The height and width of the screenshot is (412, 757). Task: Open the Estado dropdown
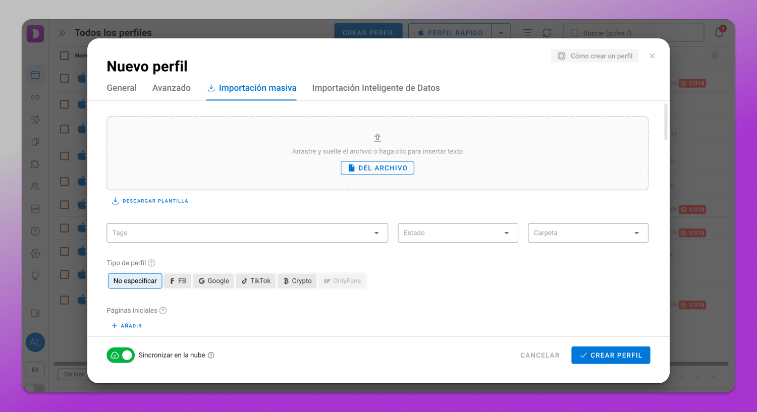(458, 233)
